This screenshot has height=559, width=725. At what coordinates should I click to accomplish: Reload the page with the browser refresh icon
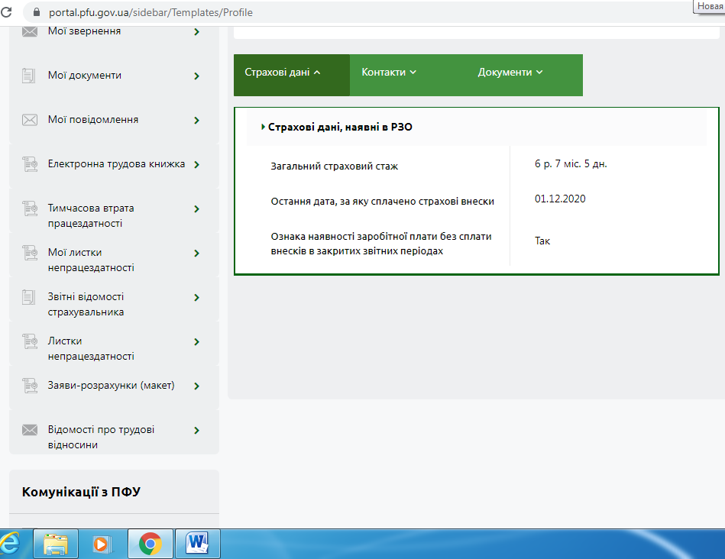pyautogui.click(x=6, y=12)
